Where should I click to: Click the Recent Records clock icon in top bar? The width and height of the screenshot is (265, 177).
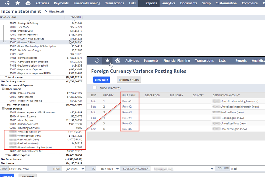[7, 3]
